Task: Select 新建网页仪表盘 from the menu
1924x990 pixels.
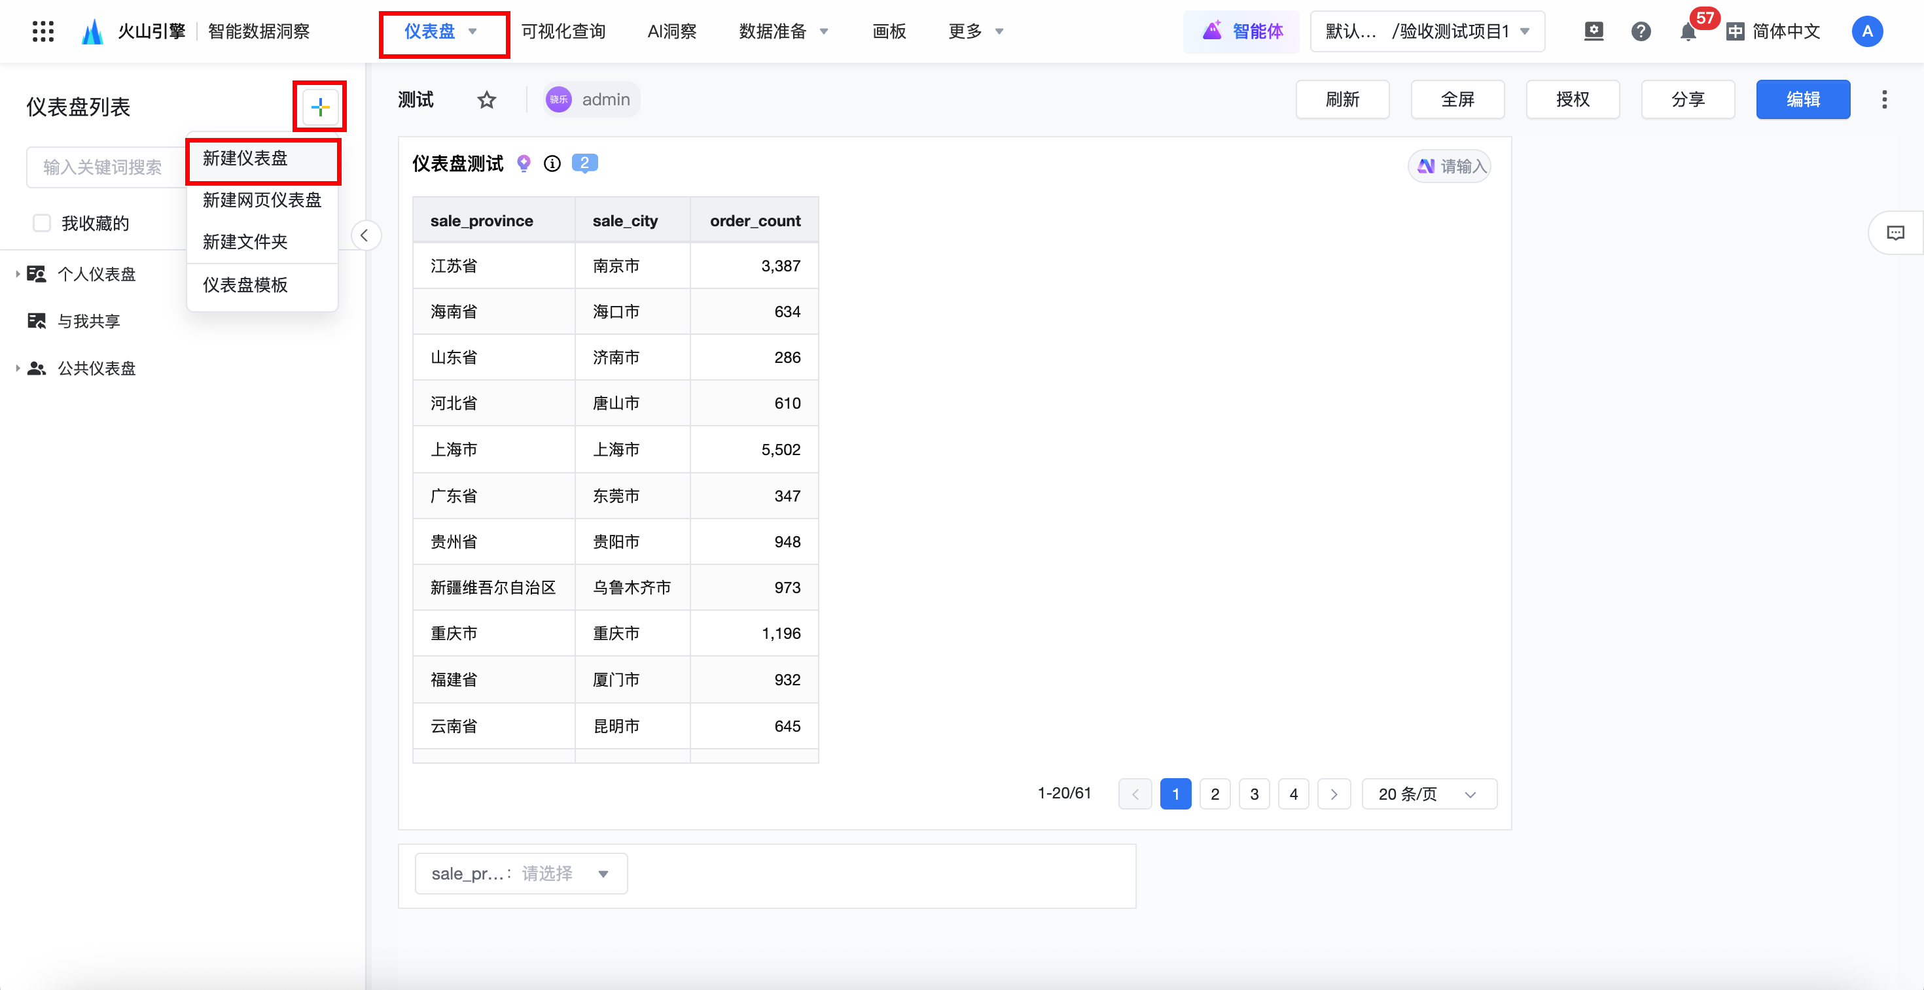Action: point(261,200)
